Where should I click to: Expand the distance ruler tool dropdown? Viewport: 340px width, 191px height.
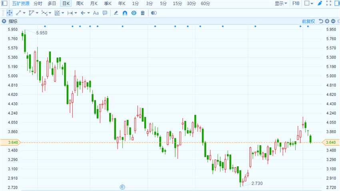pyautogui.click(x=76, y=13)
